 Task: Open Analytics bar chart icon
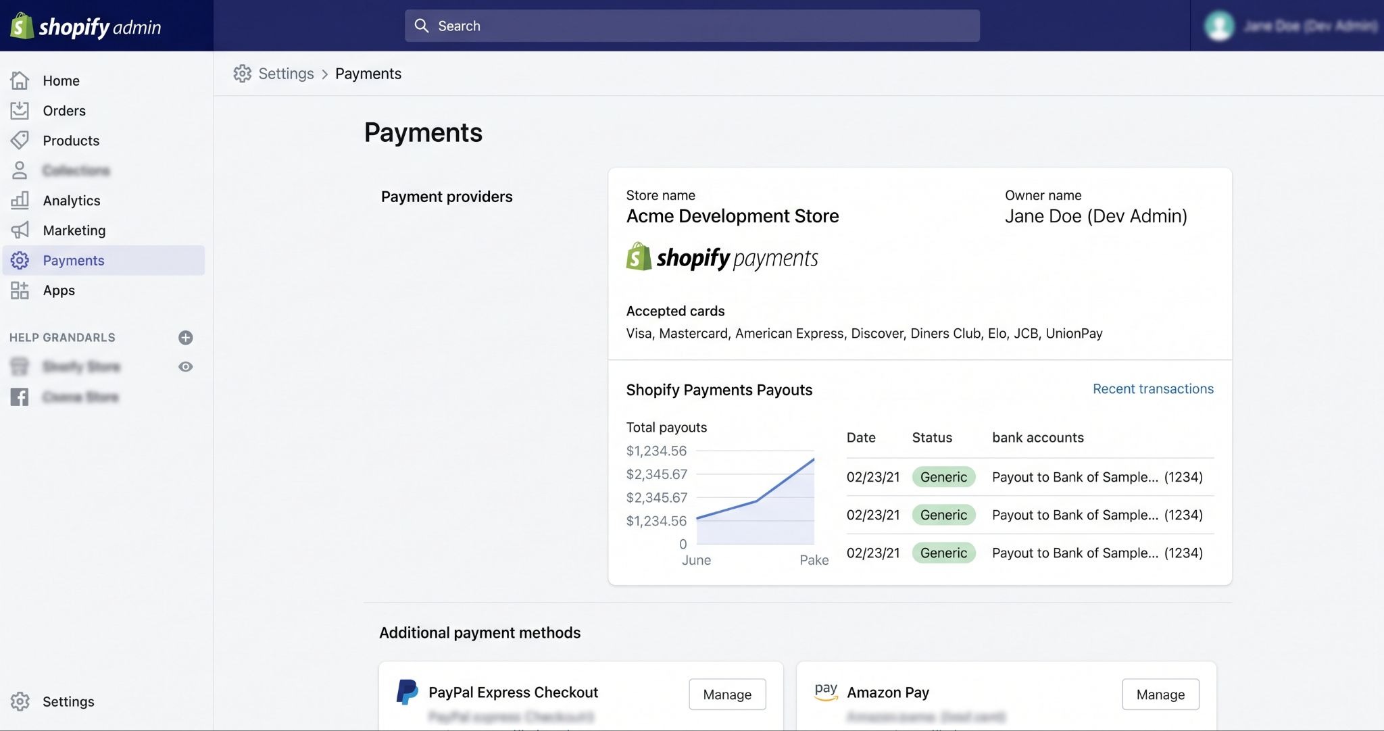tap(20, 200)
